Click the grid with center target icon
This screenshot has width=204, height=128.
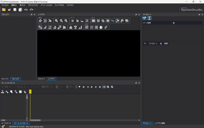(97, 27)
